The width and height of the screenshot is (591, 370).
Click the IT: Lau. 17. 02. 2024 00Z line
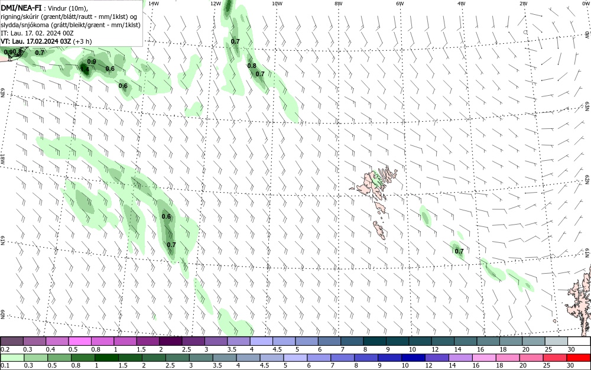[37, 33]
